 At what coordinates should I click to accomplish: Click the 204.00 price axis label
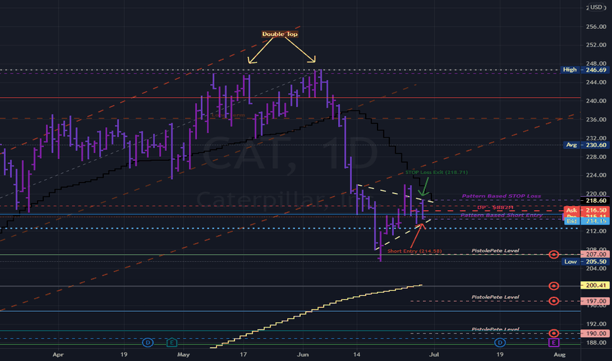[x=596, y=268]
